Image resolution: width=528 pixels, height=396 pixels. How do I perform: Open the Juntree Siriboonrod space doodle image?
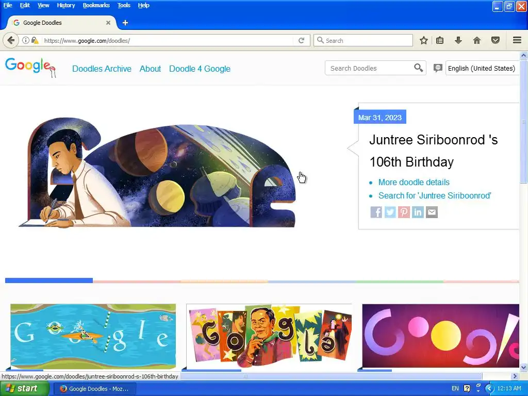pos(157,172)
